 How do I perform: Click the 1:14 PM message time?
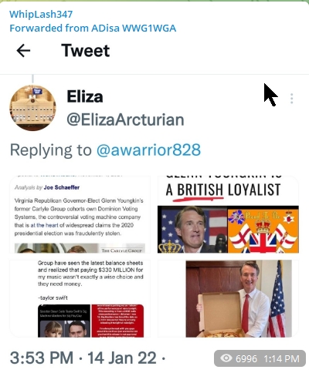pyautogui.click(x=281, y=358)
